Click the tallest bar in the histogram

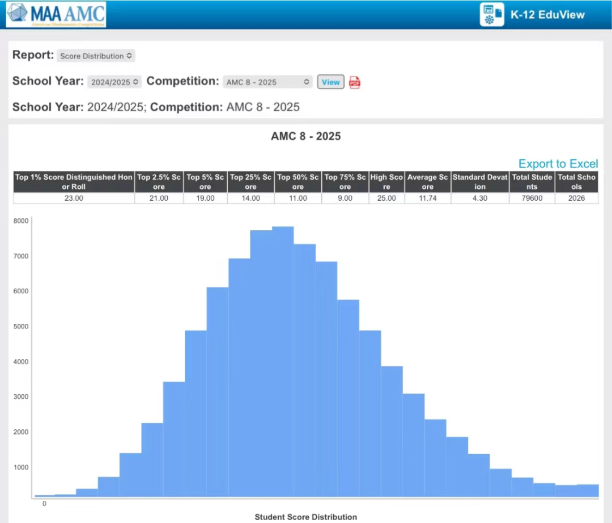point(283,363)
